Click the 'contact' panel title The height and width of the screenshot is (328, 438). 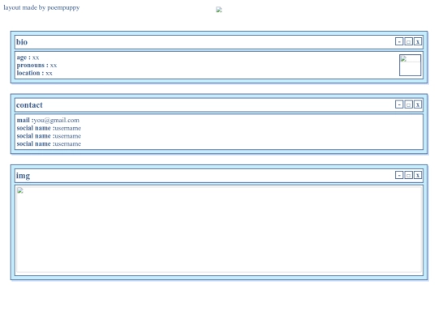pyautogui.click(x=29, y=105)
